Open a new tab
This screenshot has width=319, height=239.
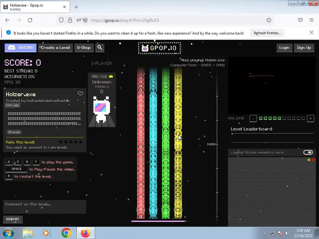(76, 7)
